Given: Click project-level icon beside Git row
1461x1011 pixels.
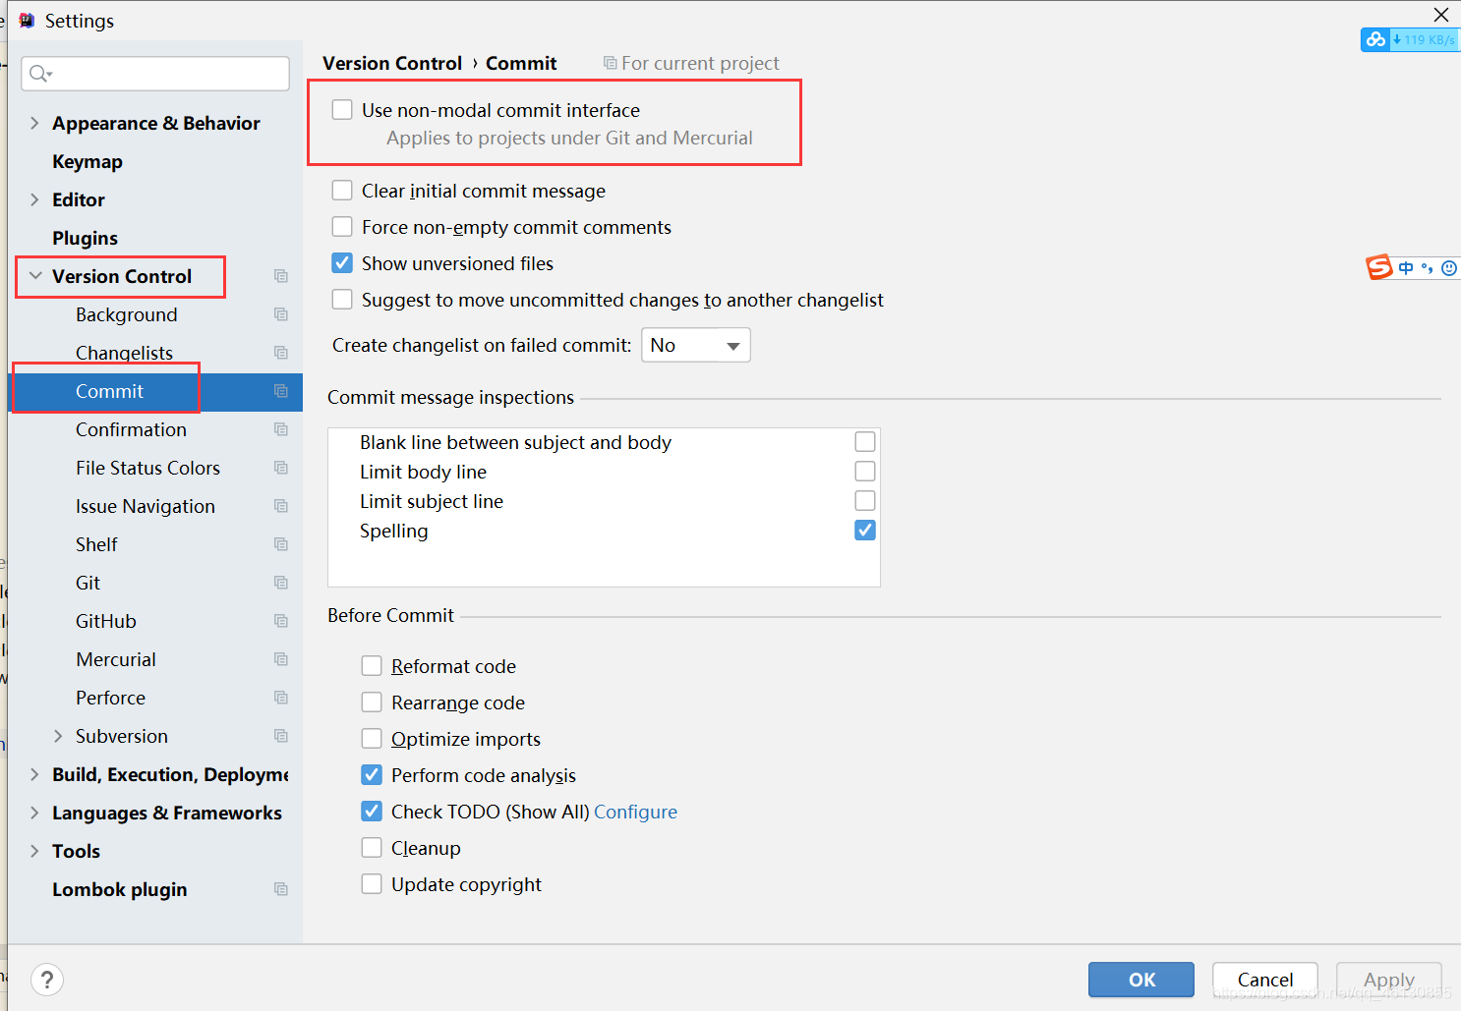Looking at the screenshot, I should tap(281, 583).
